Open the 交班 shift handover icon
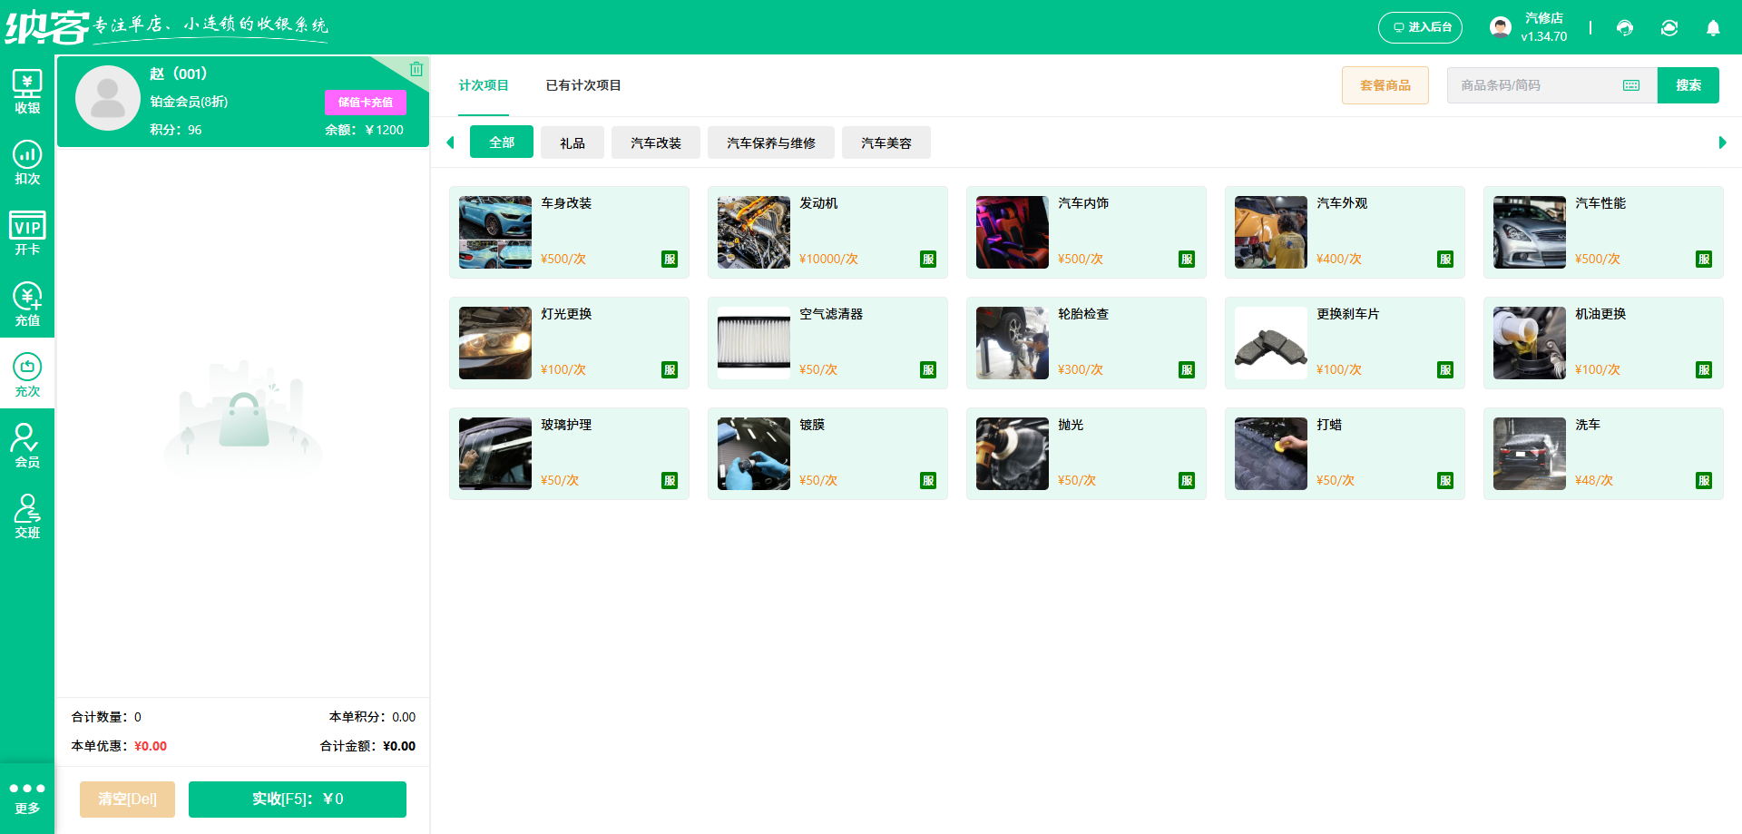Image resolution: width=1742 pixels, height=834 pixels. [x=27, y=516]
